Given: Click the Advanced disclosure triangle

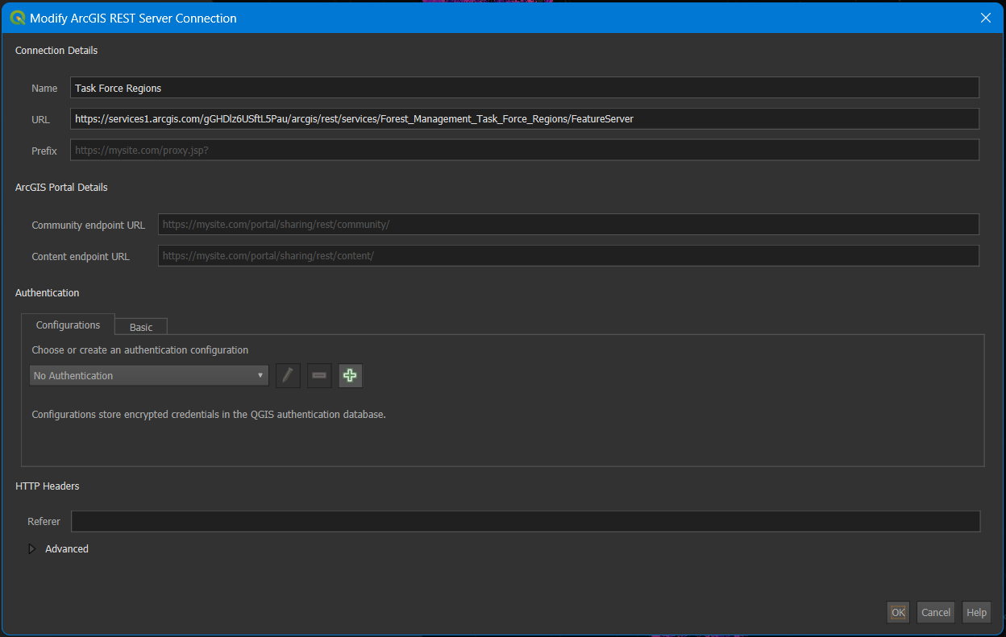Looking at the screenshot, I should [x=32, y=548].
